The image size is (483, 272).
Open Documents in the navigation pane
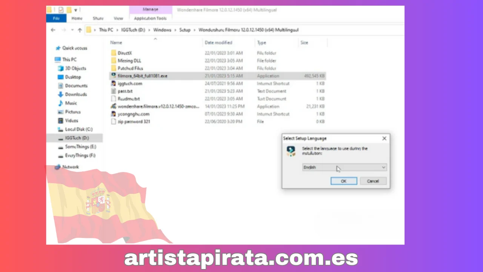point(72,86)
